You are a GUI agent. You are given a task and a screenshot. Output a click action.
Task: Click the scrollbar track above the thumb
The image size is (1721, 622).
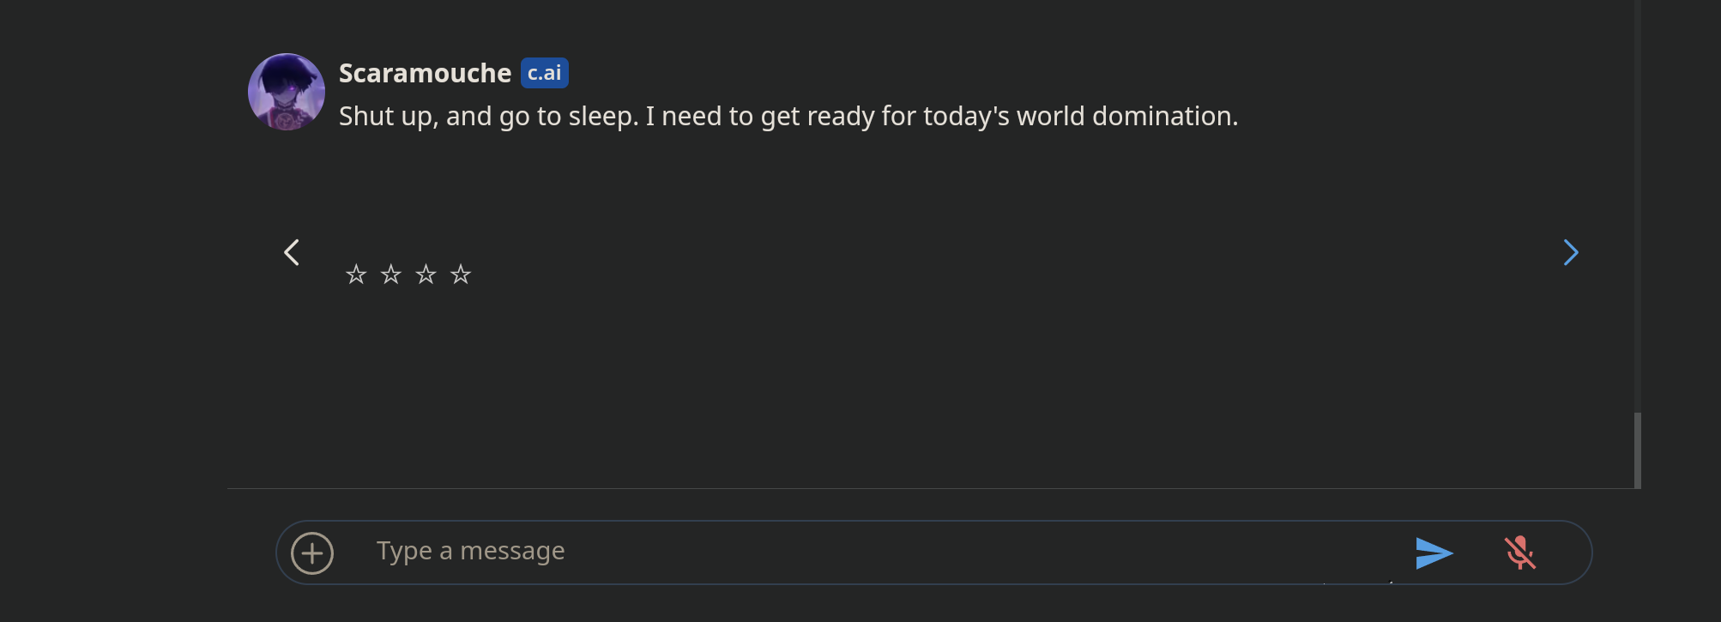click(1638, 206)
